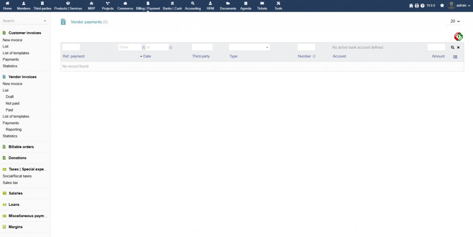Open the payment Type filter dropdown
This screenshot has height=237, width=473.
249,47
